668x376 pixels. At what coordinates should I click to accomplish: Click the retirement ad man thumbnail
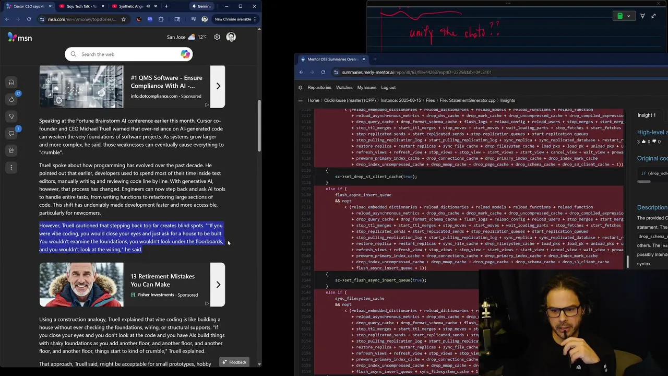click(x=81, y=285)
